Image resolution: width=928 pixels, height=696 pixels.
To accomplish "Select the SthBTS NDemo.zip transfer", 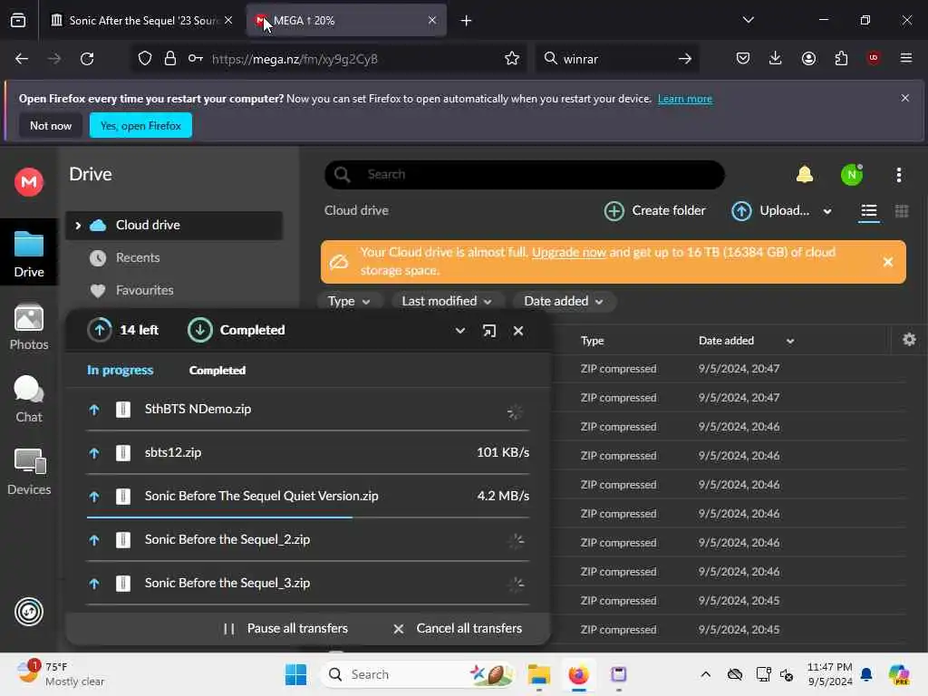I will pos(308,410).
